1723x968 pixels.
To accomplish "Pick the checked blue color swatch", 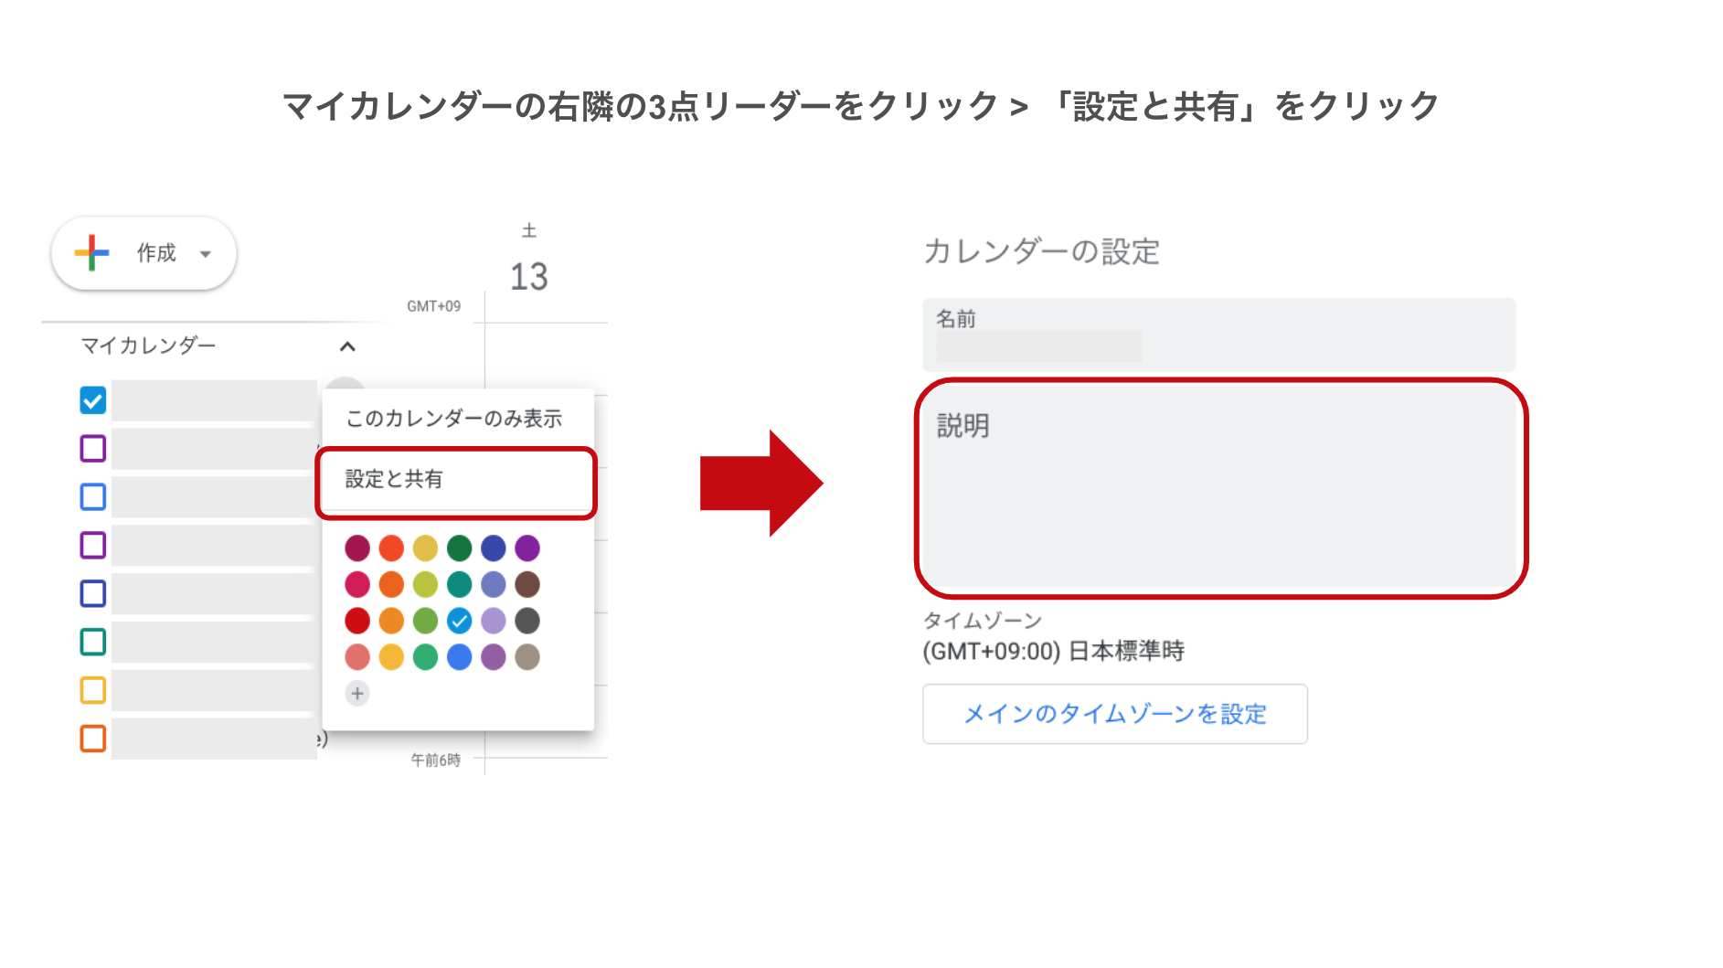I will click(x=460, y=621).
